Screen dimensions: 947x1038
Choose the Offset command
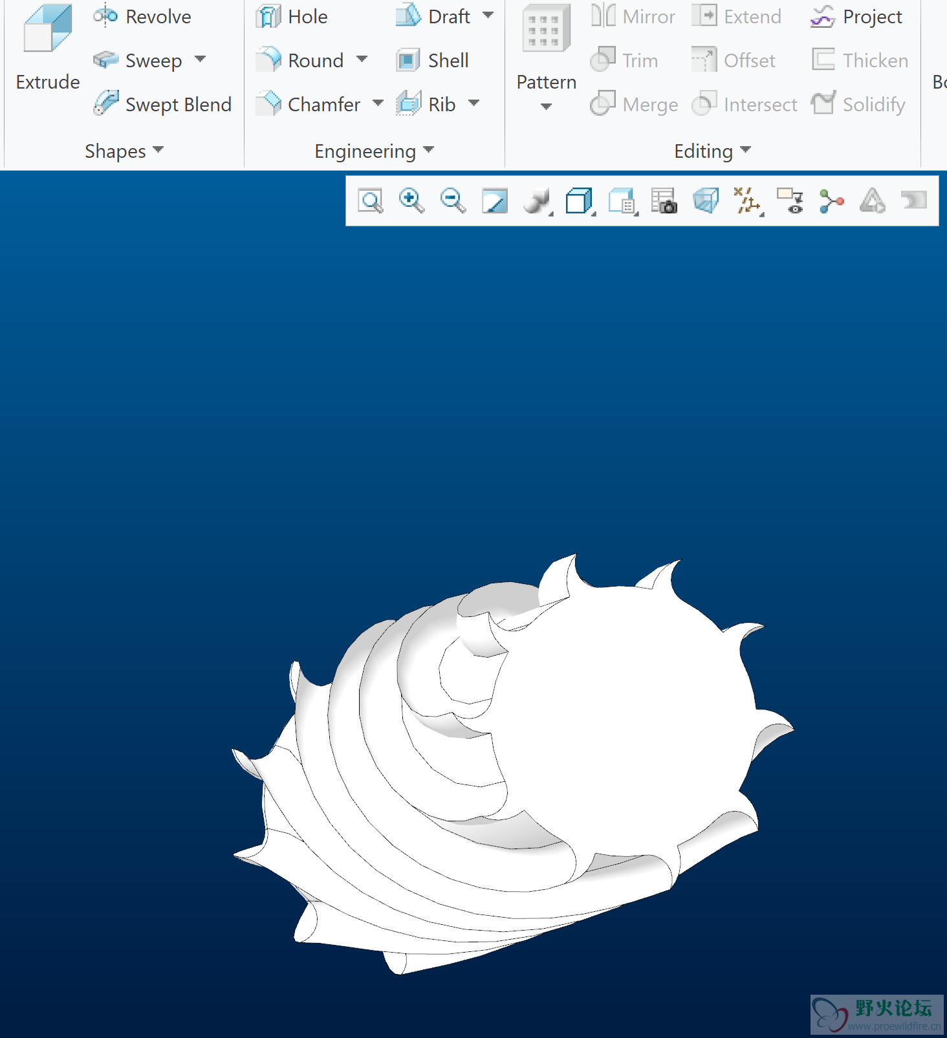click(x=733, y=60)
